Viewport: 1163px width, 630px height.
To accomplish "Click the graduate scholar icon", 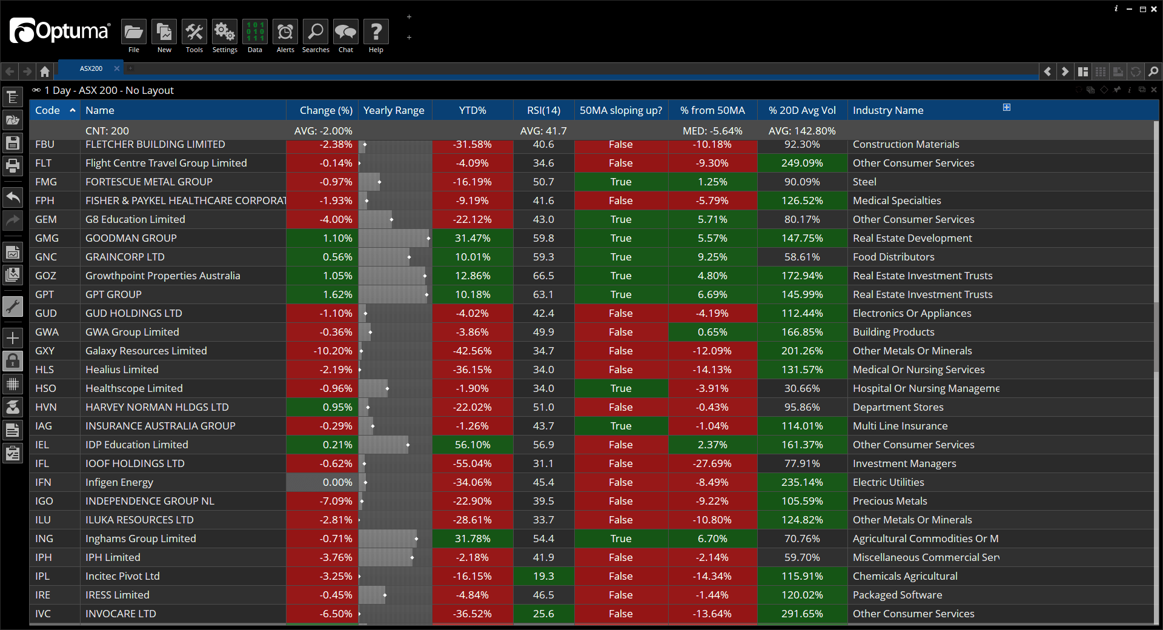I will [13, 407].
